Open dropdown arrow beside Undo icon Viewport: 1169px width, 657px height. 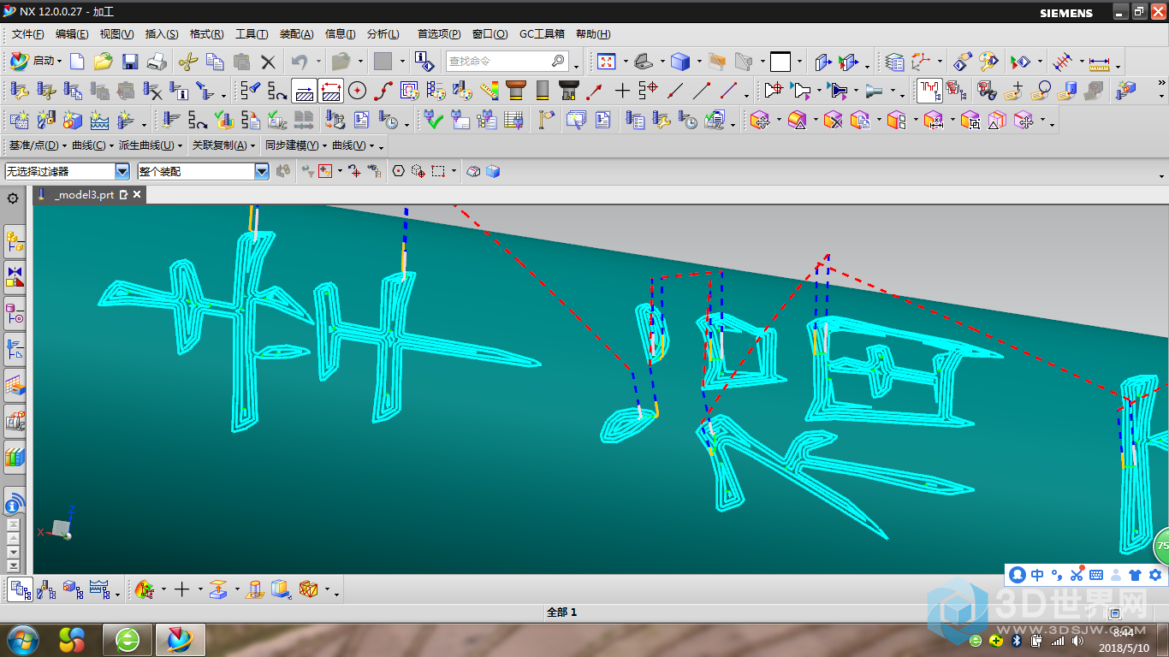pyautogui.click(x=318, y=62)
